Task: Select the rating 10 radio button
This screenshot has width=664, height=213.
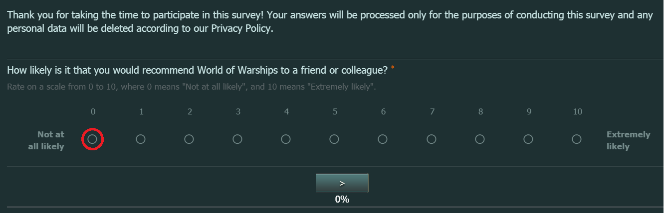Action: (577, 139)
